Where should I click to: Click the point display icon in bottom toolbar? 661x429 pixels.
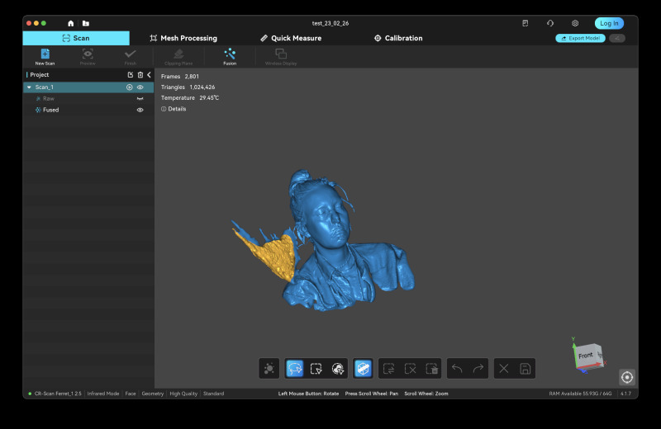(269, 369)
